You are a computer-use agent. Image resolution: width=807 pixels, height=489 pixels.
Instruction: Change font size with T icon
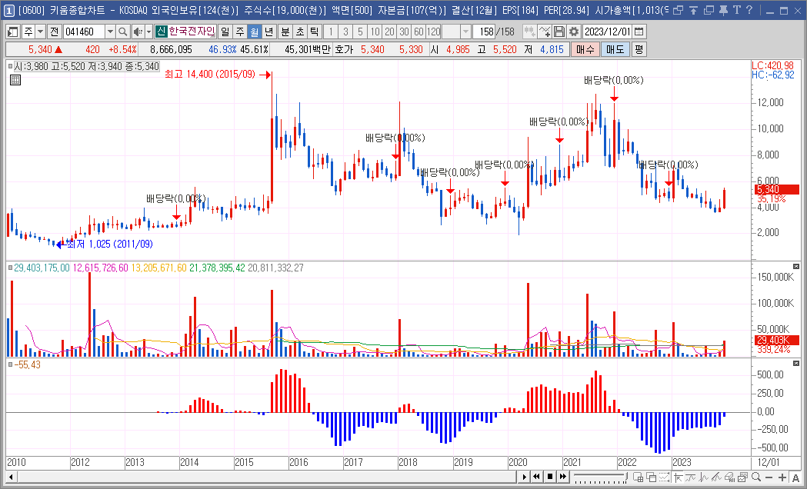point(736,10)
